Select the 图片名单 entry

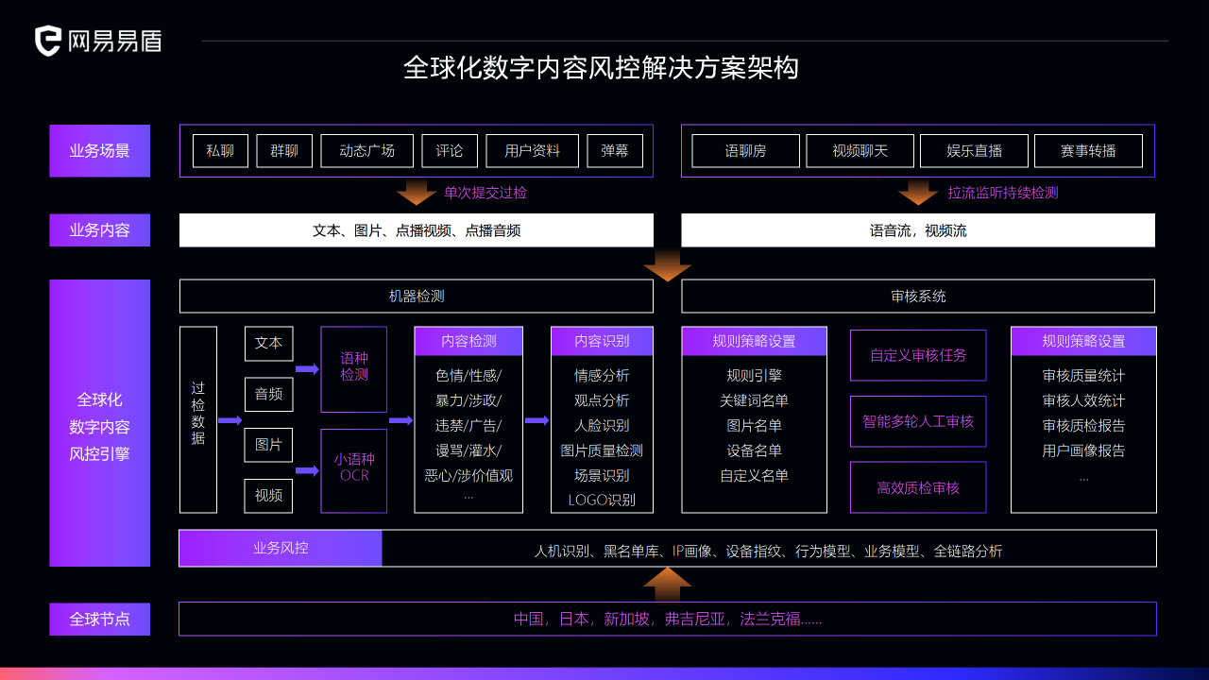pos(754,425)
